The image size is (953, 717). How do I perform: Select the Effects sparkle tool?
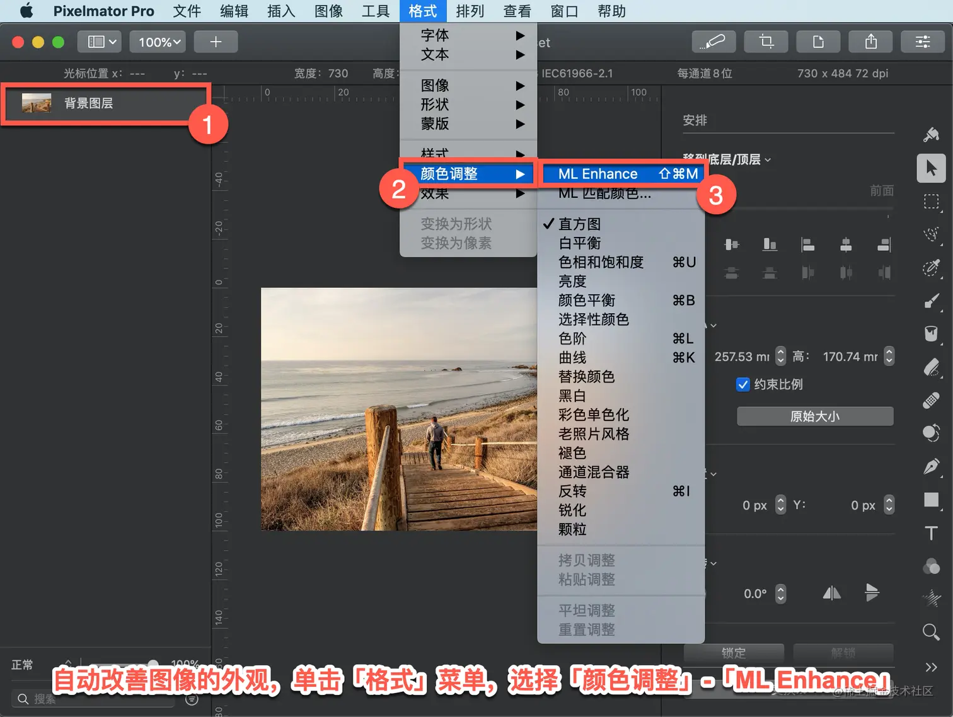pyautogui.click(x=931, y=599)
